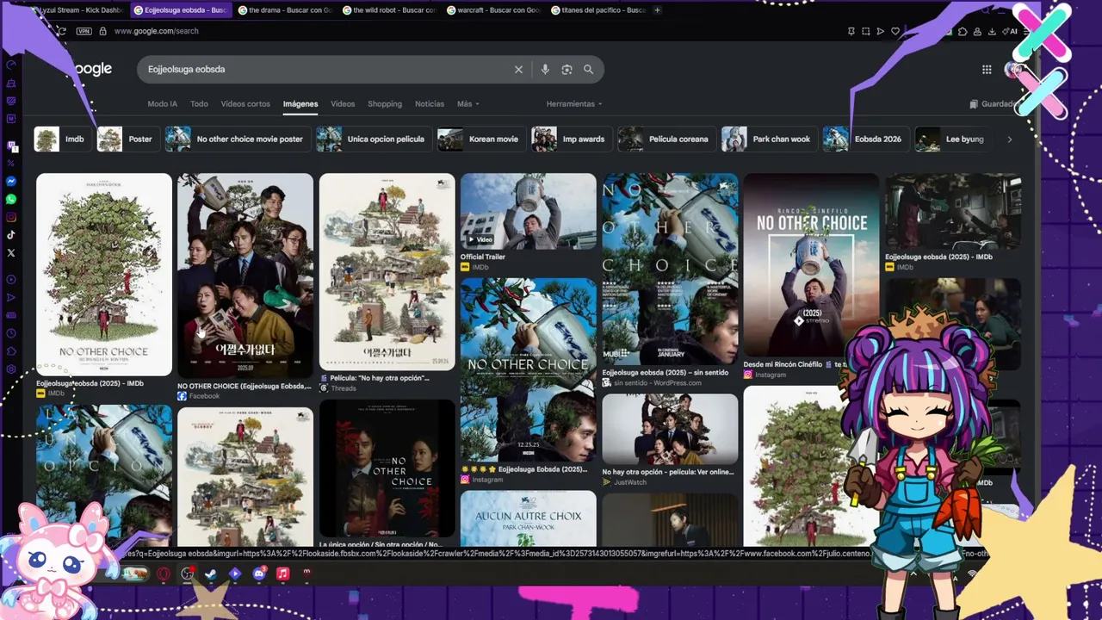This screenshot has width=1102, height=620.
Task: Start a voice search with the microphone icon
Action: [544, 70]
